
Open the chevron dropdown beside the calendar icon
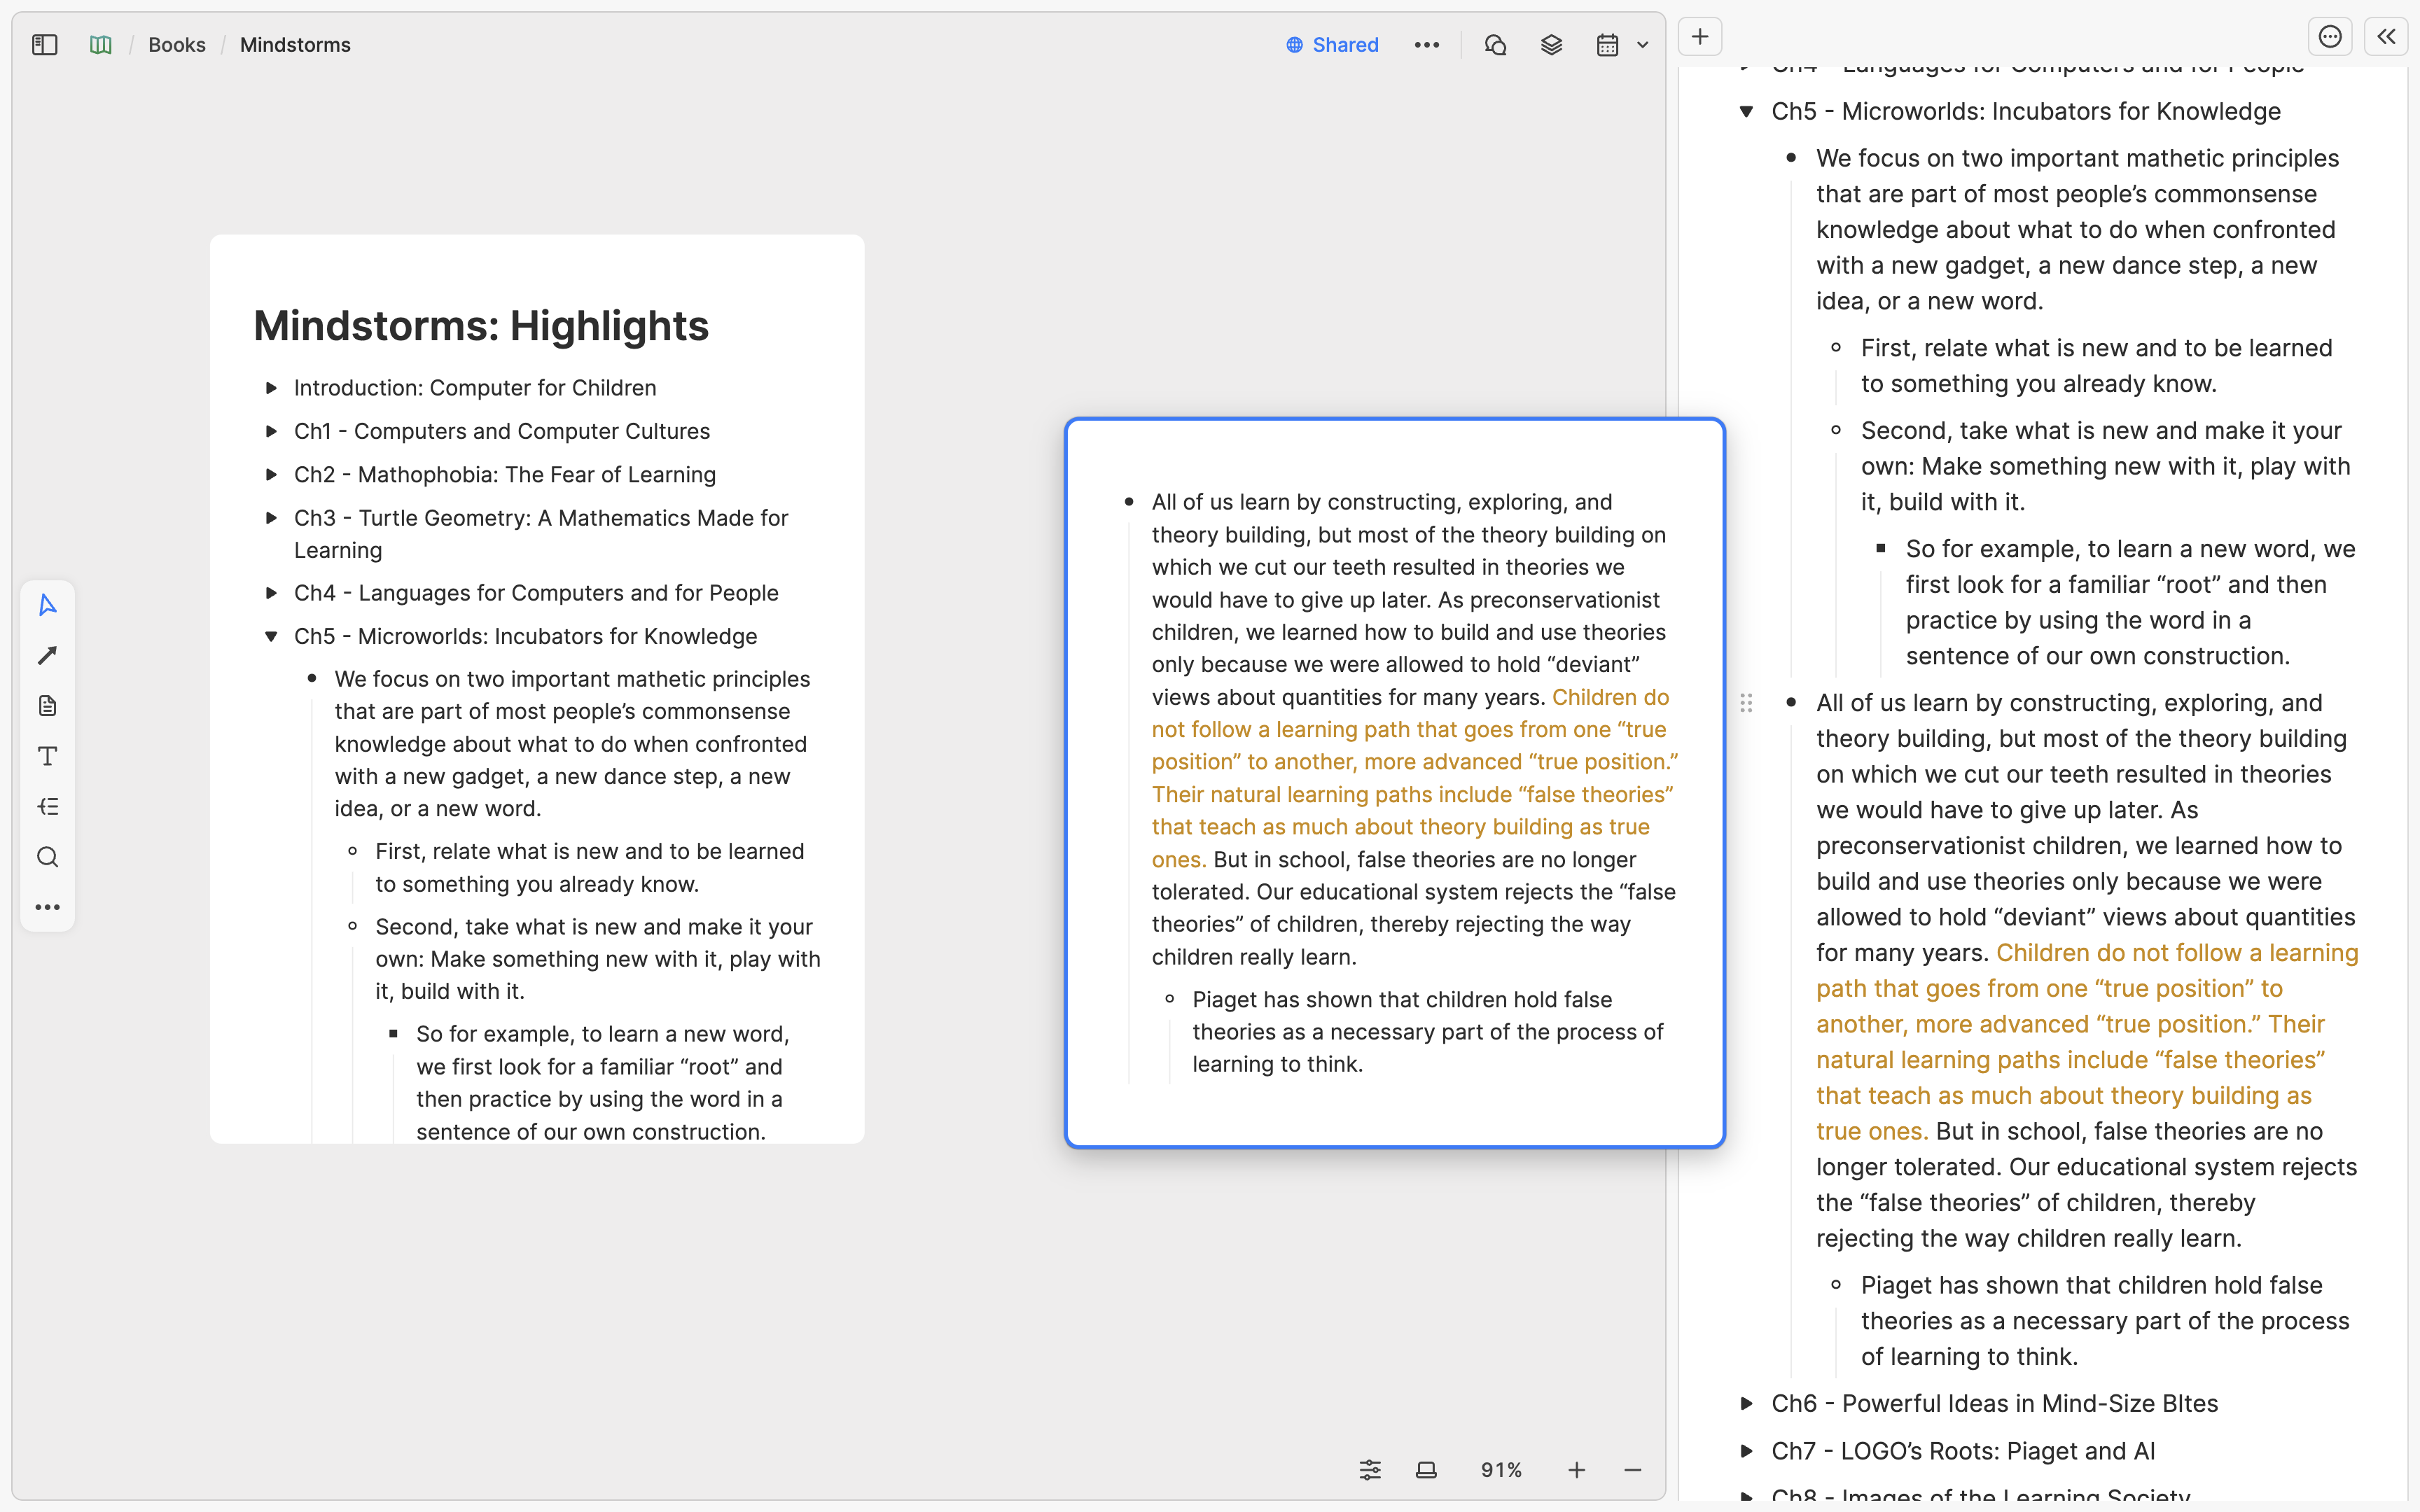coord(1643,44)
